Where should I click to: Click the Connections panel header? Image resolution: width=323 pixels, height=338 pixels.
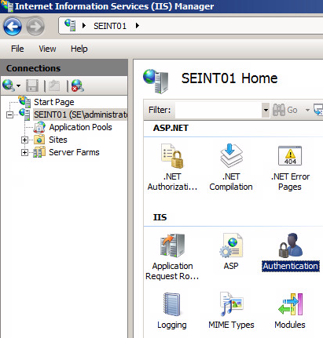click(64, 68)
